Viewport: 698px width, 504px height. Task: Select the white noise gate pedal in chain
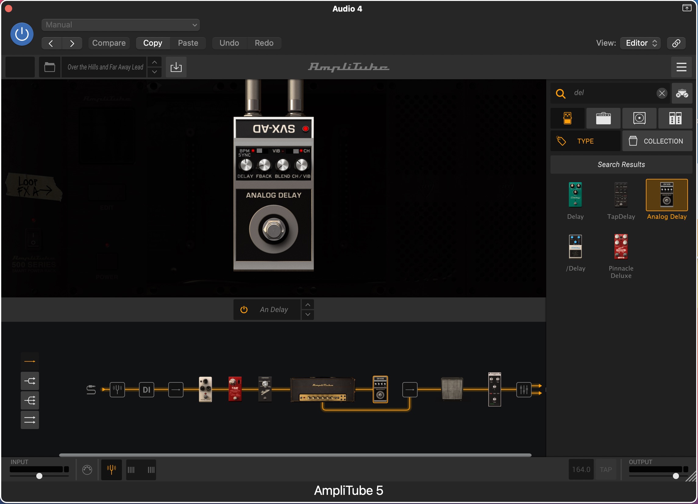(x=205, y=389)
